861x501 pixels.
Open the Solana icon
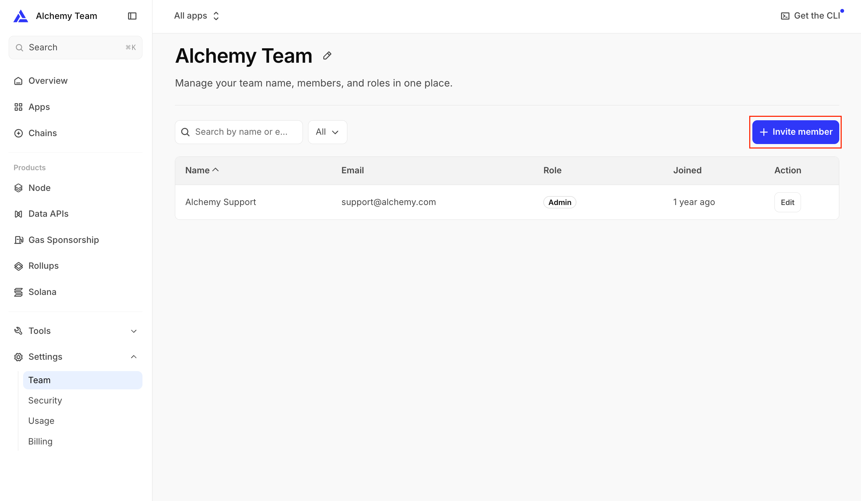[18, 292]
